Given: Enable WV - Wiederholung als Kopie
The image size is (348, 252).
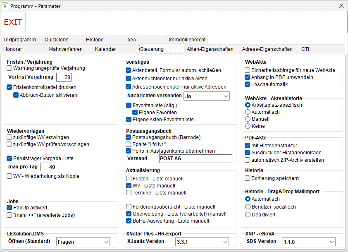Looking at the screenshot, I should tap(10, 176).
